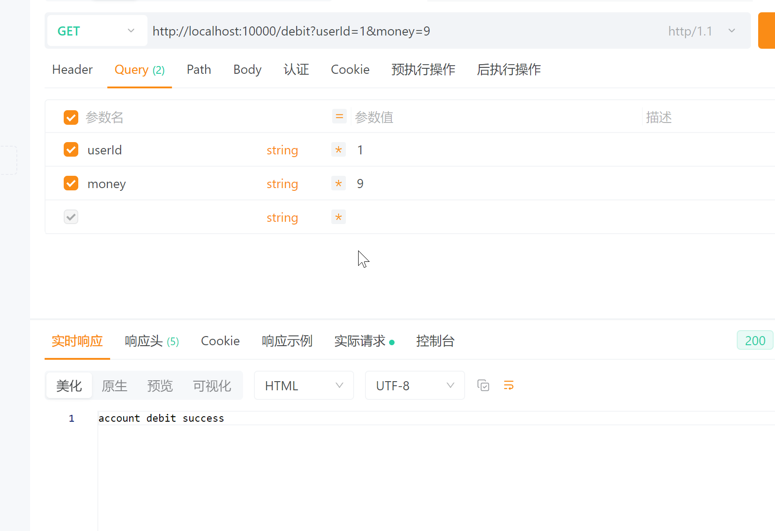Open the HTML response format dropdown

(x=304, y=385)
